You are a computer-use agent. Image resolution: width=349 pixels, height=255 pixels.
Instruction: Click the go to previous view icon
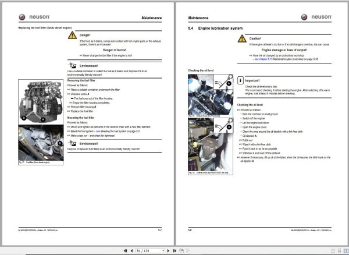181,251
